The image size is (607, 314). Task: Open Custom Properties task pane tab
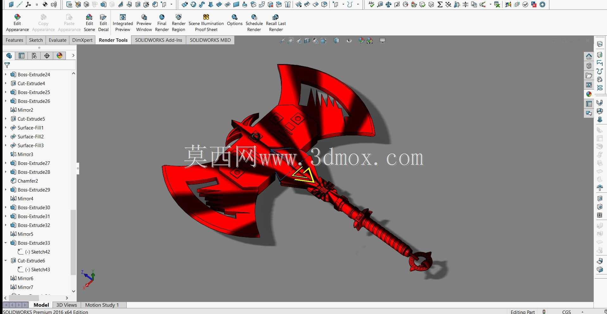coord(589,104)
